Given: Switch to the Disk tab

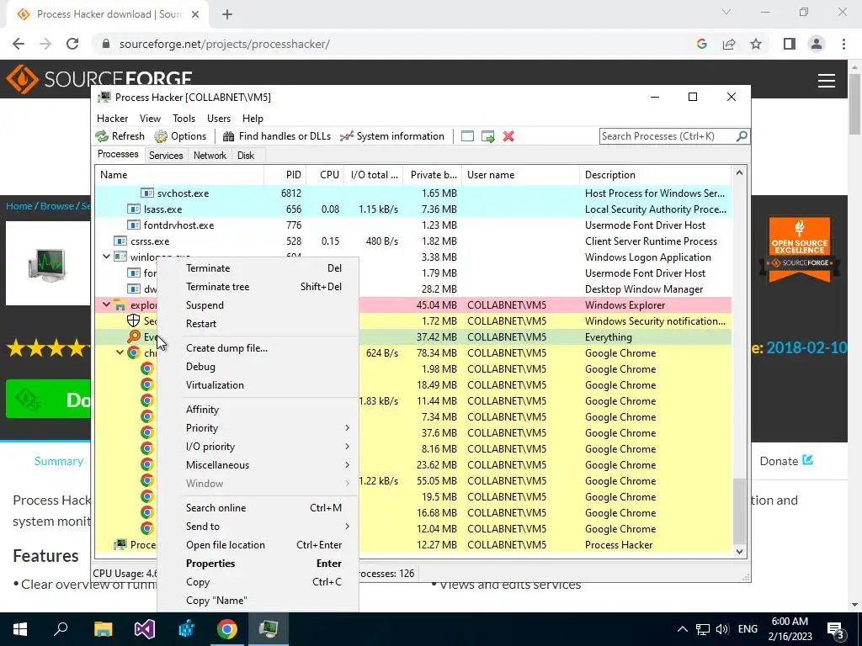Looking at the screenshot, I should coord(246,156).
